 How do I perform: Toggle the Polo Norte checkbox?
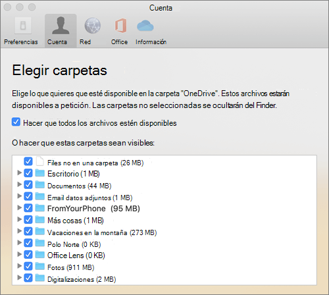pyautogui.click(x=28, y=243)
